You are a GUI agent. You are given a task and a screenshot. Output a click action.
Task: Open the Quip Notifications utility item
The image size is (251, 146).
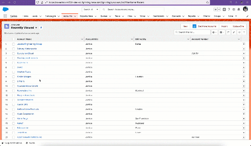point(12,143)
